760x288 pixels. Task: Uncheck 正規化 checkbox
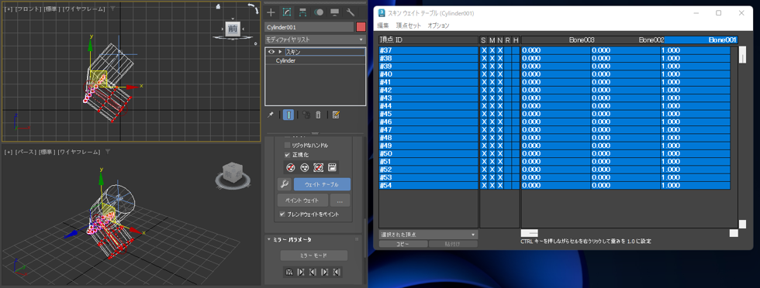[288, 155]
